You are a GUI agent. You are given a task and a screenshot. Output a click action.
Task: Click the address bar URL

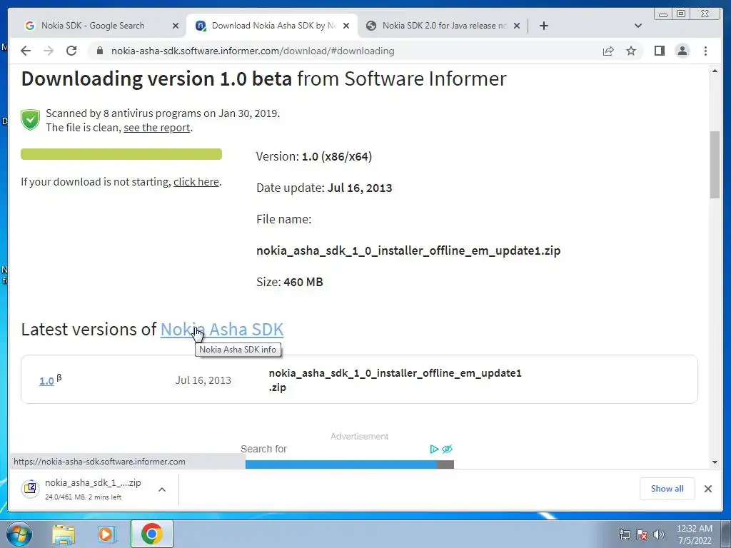(253, 51)
